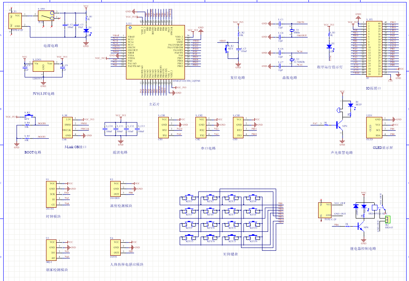Select the STM32F103C8T6 main chip symbol
Image resolution: width=409 pixels, height=281 pixels.
[x=155, y=52]
